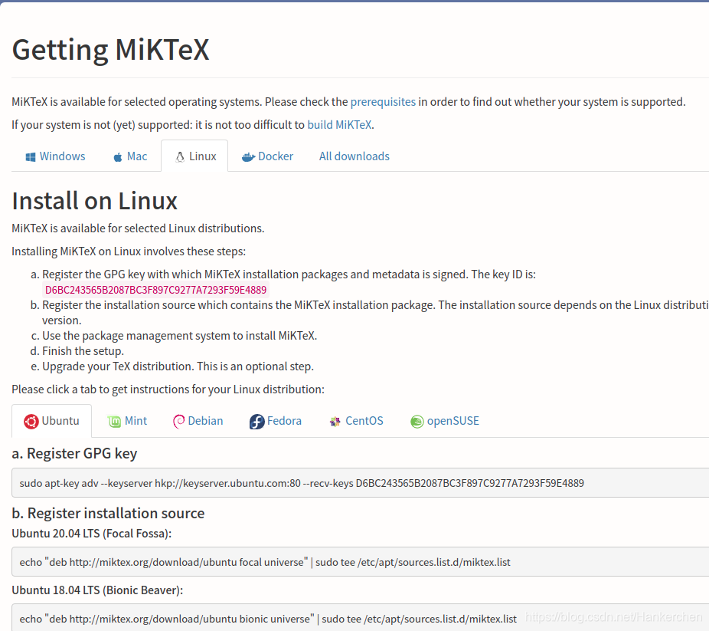Click the 'Finish the setup.' list step
The height and width of the screenshot is (631, 709).
(x=83, y=351)
